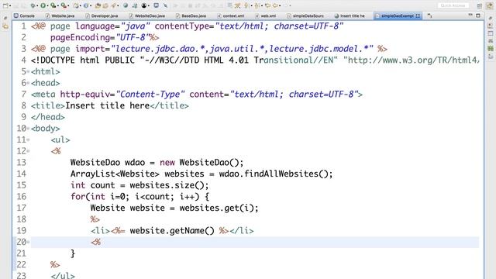Click "website.getName()" on line 19
The width and height of the screenshot is (496, 279).
[x=172, y=231]
